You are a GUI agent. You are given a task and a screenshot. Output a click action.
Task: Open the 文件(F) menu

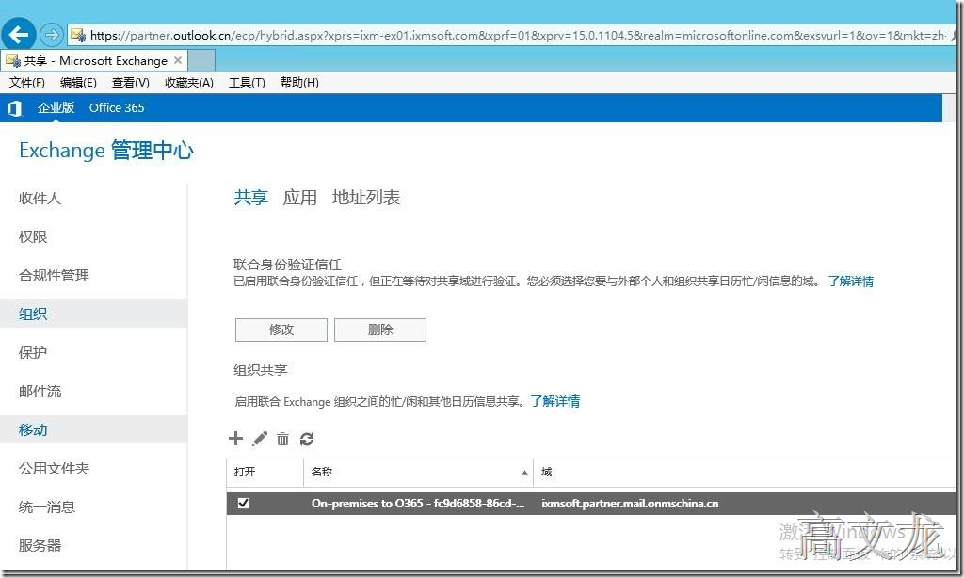27,83
